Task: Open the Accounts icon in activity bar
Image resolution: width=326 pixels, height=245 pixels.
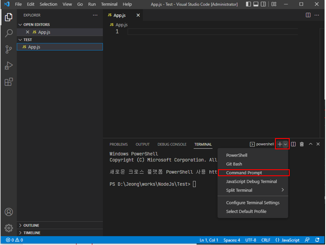Action: point(9,212)
